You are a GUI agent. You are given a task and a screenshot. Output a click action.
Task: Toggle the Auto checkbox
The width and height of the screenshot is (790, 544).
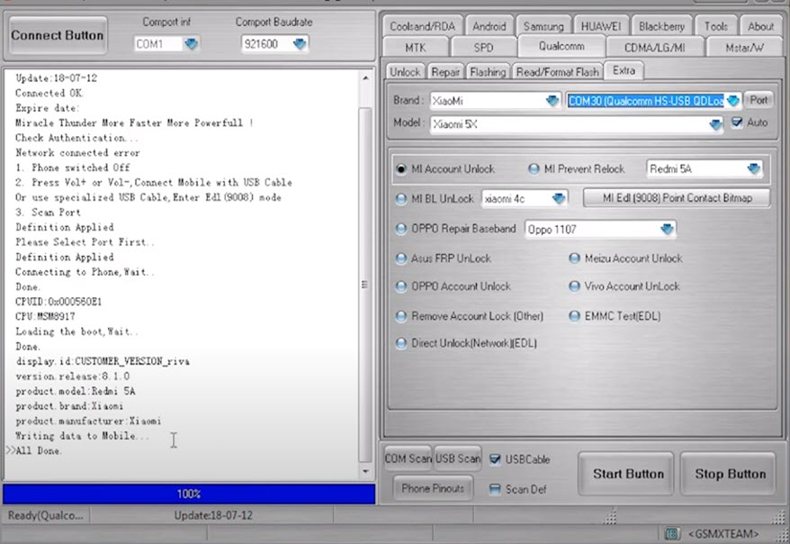click(737, 122)
